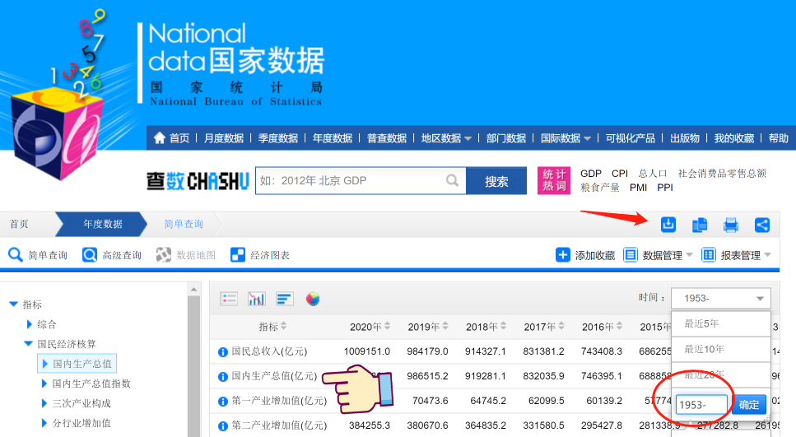The image size is (796, 437).
Task: Click info icon for 第二产业增加值(亿元)
Action: (223, 426)
